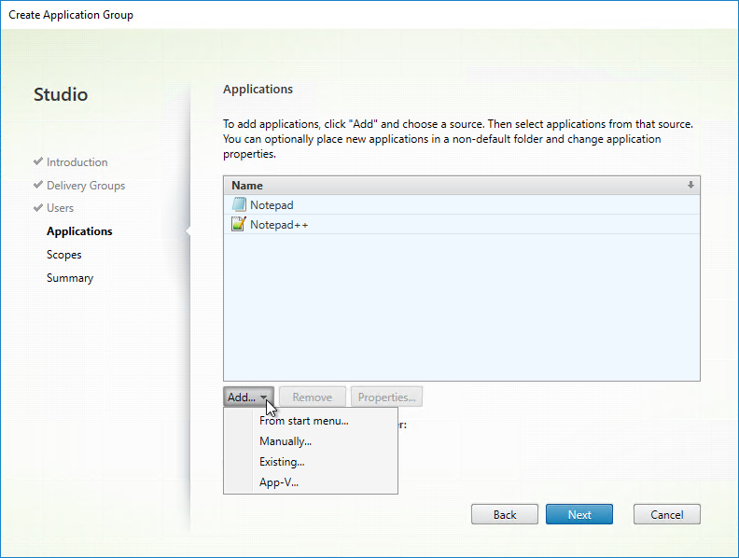Cancel the Create Application Group wizard
Screen dimensions: 739x558
(x=667, y=514)
